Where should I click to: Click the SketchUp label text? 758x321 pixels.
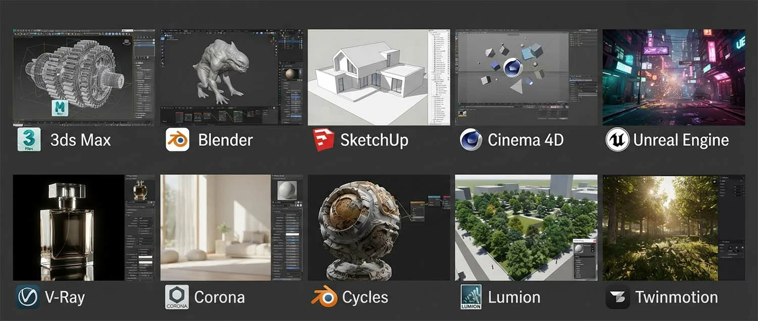[374, 140]
